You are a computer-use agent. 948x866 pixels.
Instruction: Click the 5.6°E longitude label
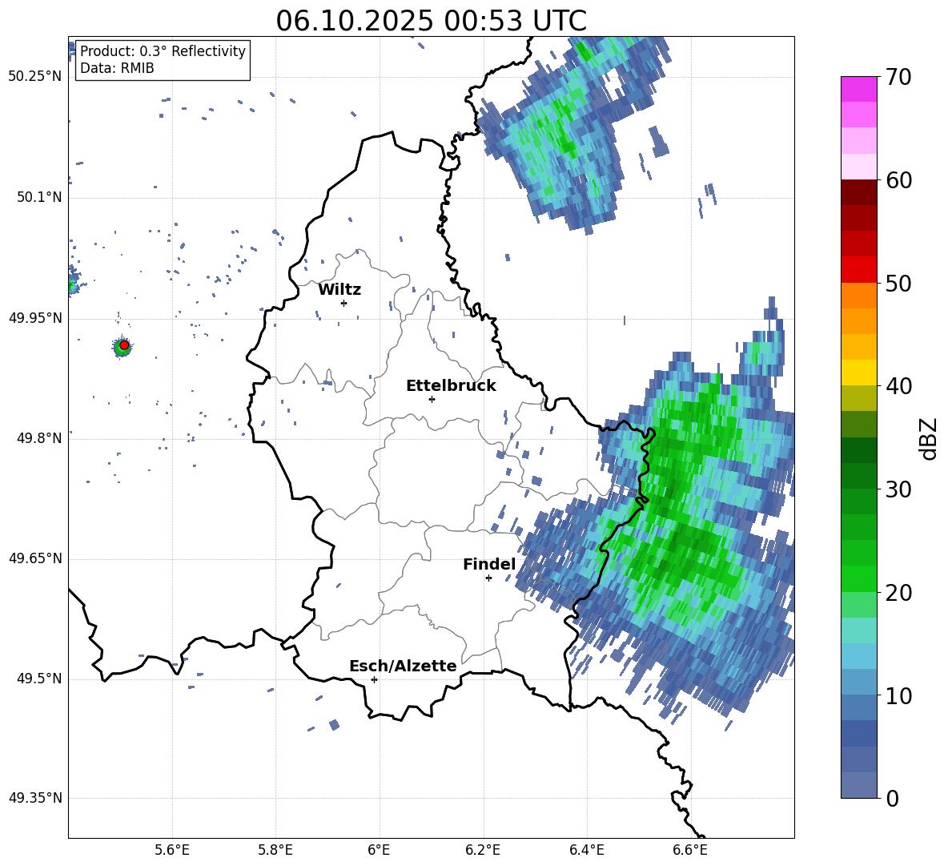point(172,850)
